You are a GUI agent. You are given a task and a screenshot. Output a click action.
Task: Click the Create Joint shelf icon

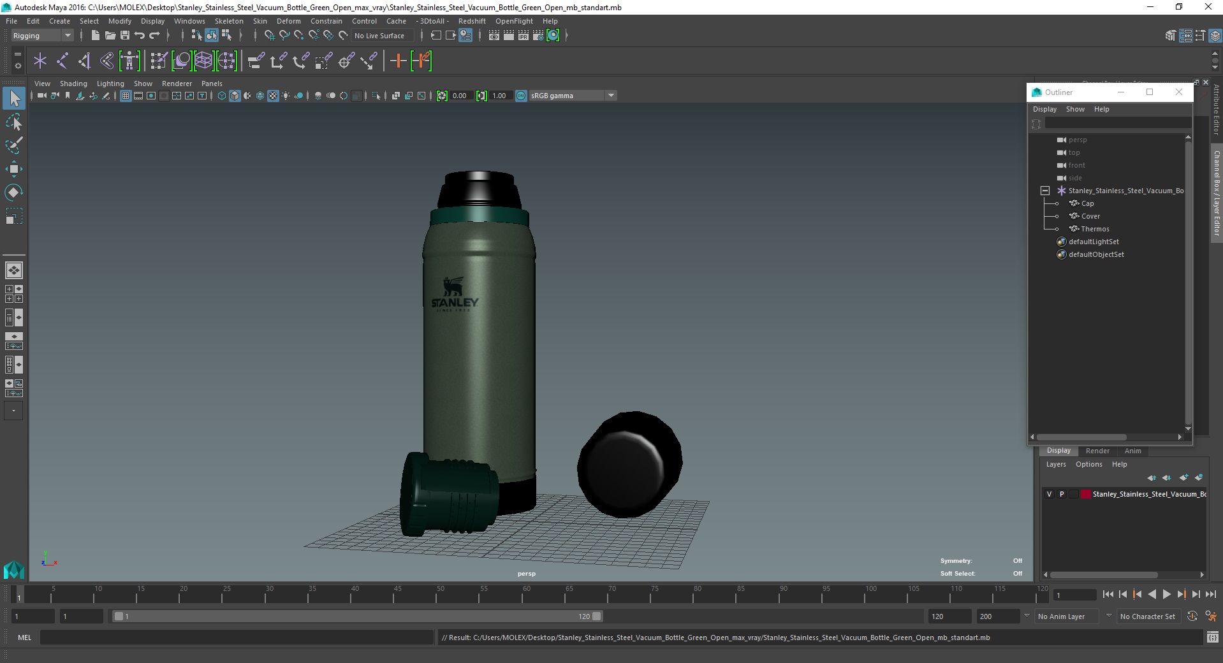tap(62, 61)
